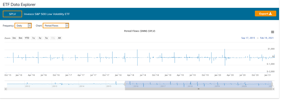Open the chart hamburger context menu
The height and width of the screenshot is (100, 281).
tap(273, 32)
